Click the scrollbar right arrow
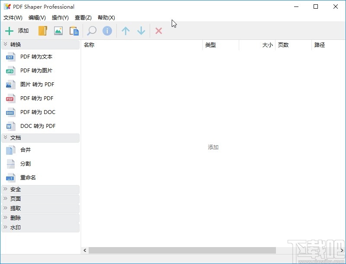The width and height of the screenshot is (346, 264). 342,250
